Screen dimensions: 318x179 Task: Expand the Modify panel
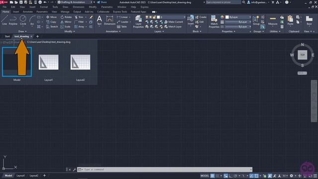[70, 31]
